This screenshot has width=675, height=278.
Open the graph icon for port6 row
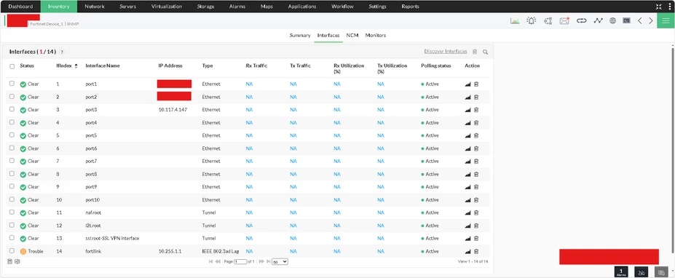468,148
